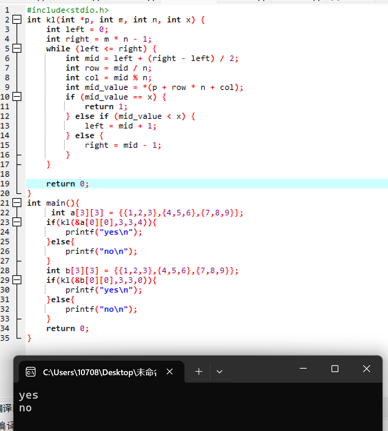Open the terminal profile dropdown chevron

(219, 371)
